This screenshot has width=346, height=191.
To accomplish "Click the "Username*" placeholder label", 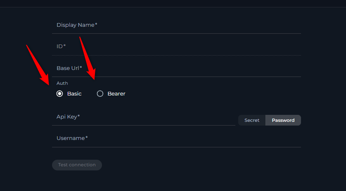I will 72,138.
